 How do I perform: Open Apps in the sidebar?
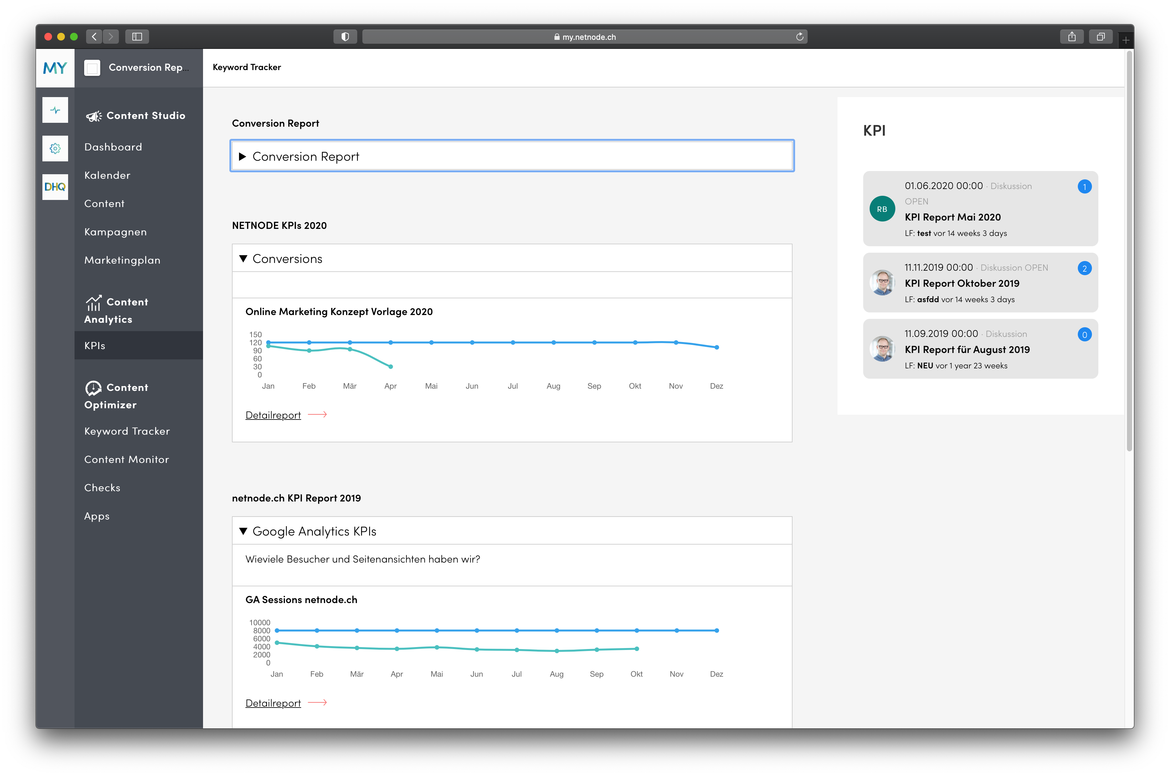click(97, 516)
